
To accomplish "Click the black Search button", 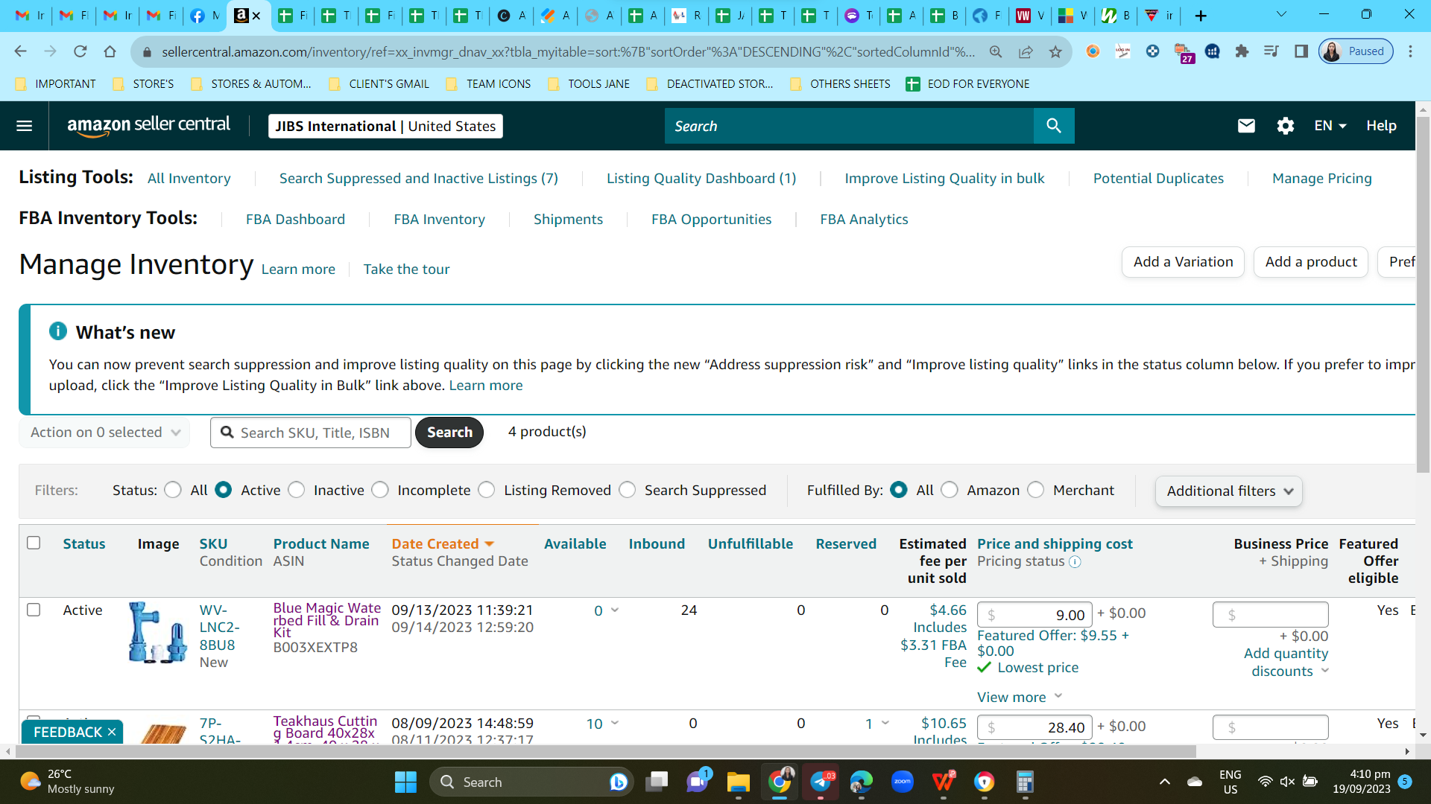I will pos(449,433).
